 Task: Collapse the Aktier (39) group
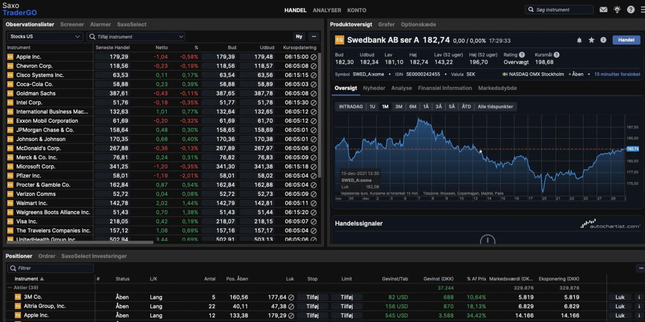tap(10, 288)
